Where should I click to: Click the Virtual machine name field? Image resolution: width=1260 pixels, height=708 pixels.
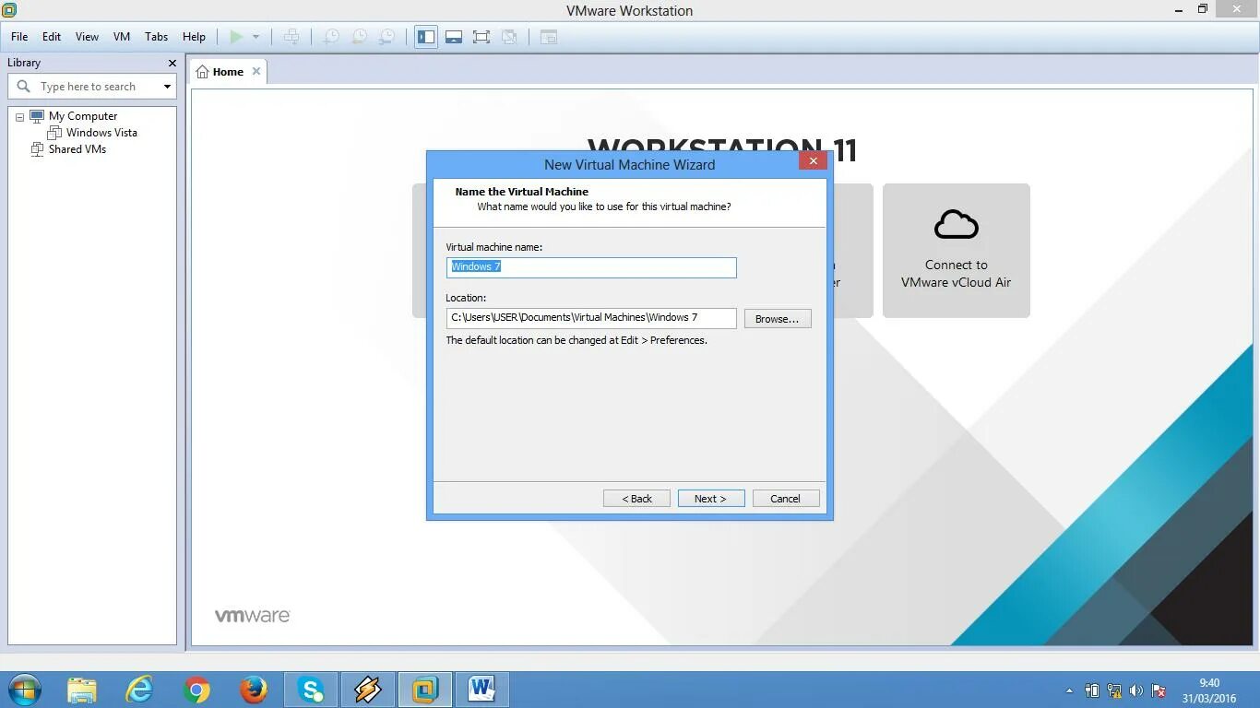(x=591, y=267)
